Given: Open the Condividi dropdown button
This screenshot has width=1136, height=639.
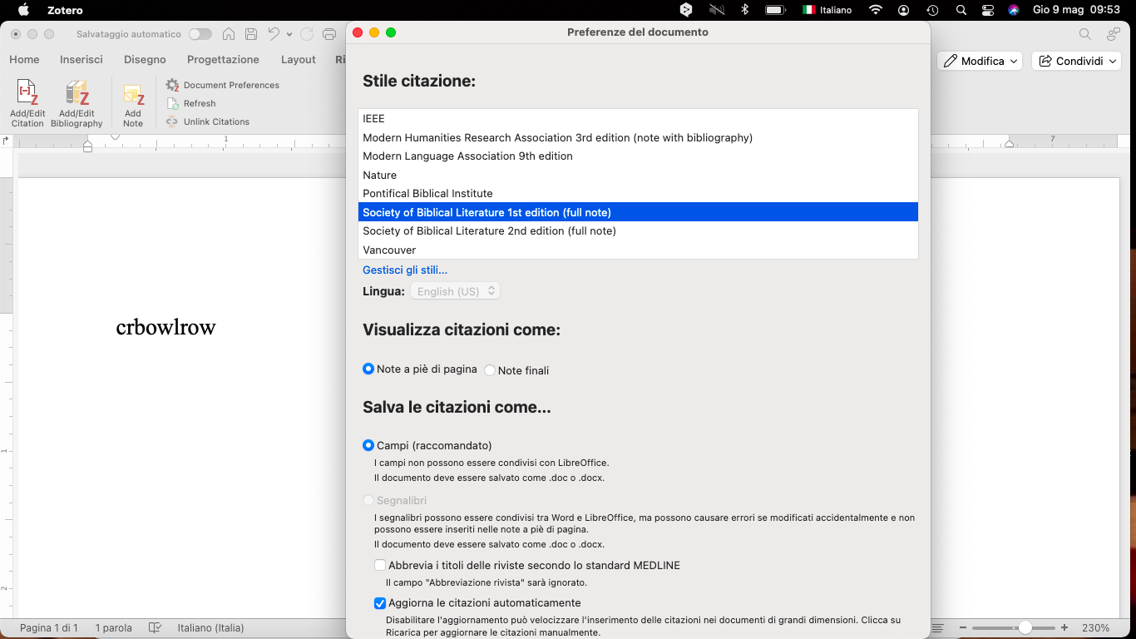Looking at the screenshot, I should click(1077, 61).
